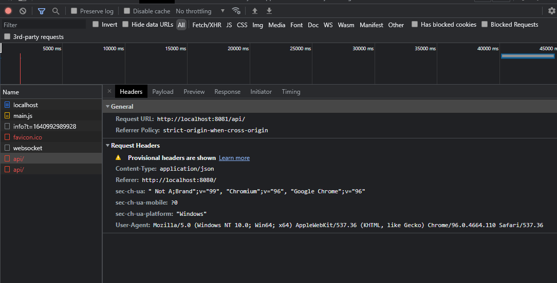
Task: Filter by Font requests
Action: [x=296, y=25]
